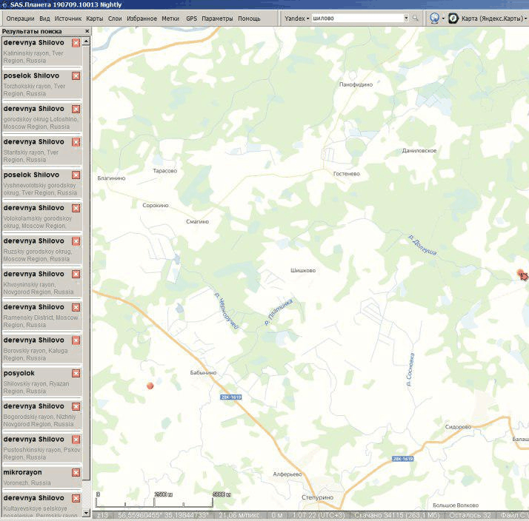The height and width of the screenshot is (521, 529).
Task: Remove the posyolok Shilovskiy rayon result
Action: 76,374
